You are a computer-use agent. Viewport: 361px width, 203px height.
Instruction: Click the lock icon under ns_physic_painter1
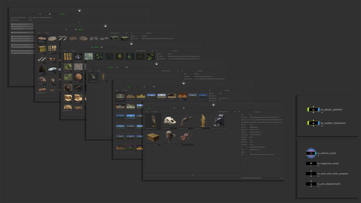tap(322, 112)
